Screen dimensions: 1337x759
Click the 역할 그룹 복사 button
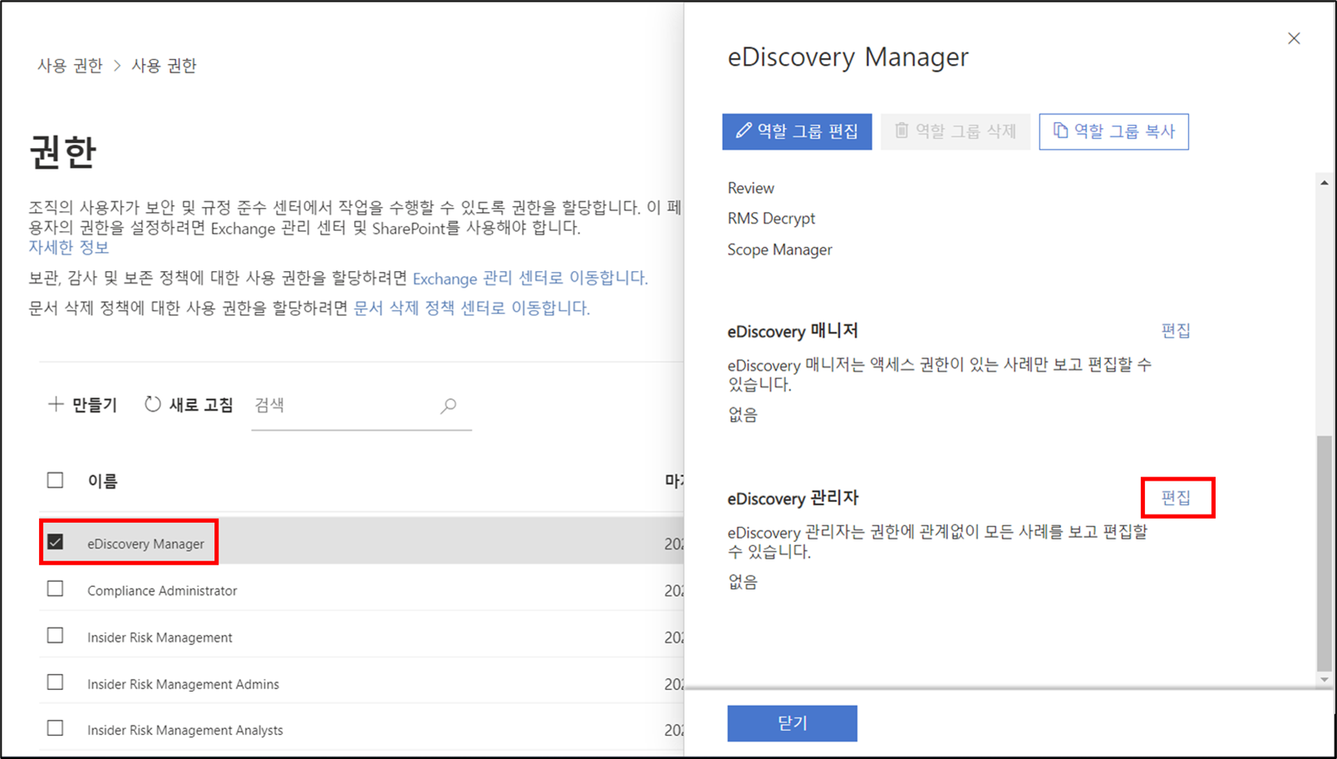click(1113, 131)
